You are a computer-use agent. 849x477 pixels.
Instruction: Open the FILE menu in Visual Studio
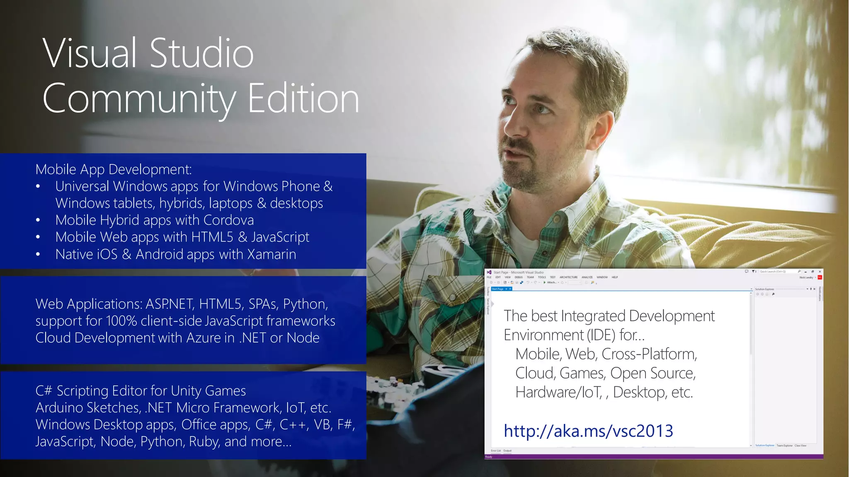[489, 277]
